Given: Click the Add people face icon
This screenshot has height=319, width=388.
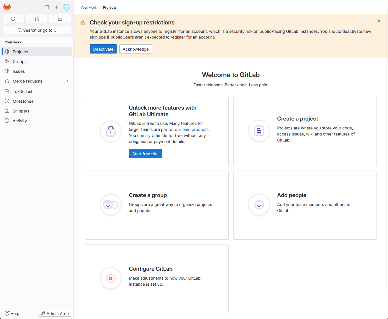Looking at the screenshot, I should (x=259, y=205).
